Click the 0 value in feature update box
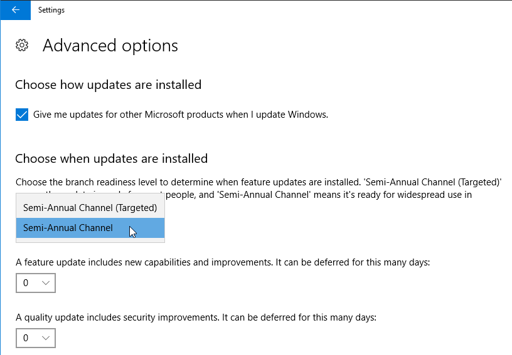The image size is (512, 355). tap(26, 283)
